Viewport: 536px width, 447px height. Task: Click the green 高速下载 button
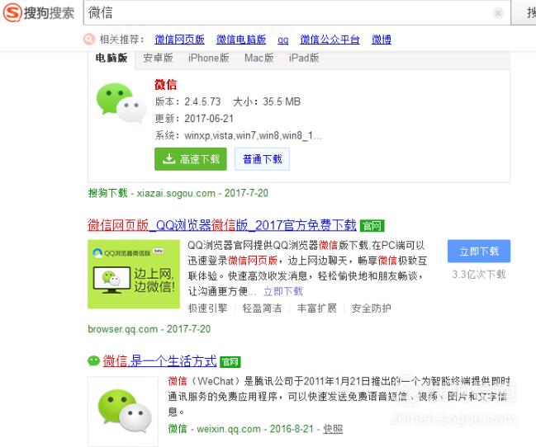(x=191, y=159)
